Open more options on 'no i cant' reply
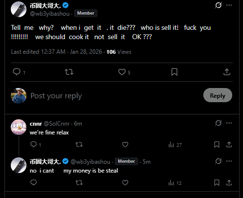The height and width of the screenshot is (198, 243). [229, 161]
